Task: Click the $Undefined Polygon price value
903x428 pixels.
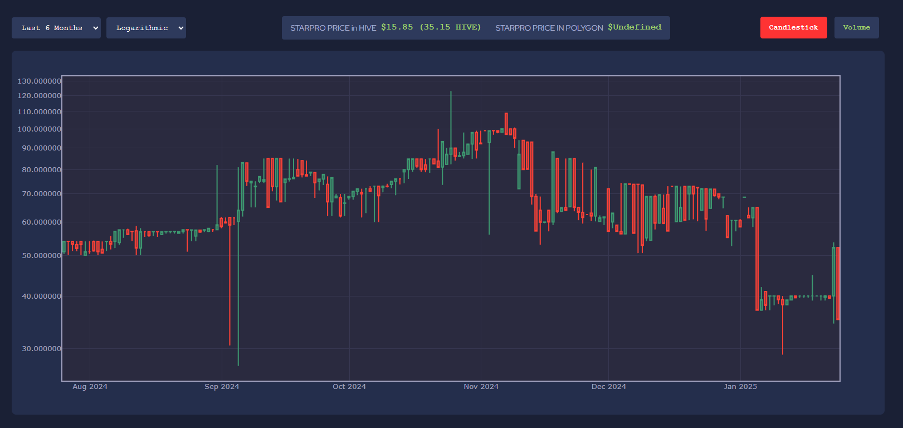Action: (x=634, y=27)
